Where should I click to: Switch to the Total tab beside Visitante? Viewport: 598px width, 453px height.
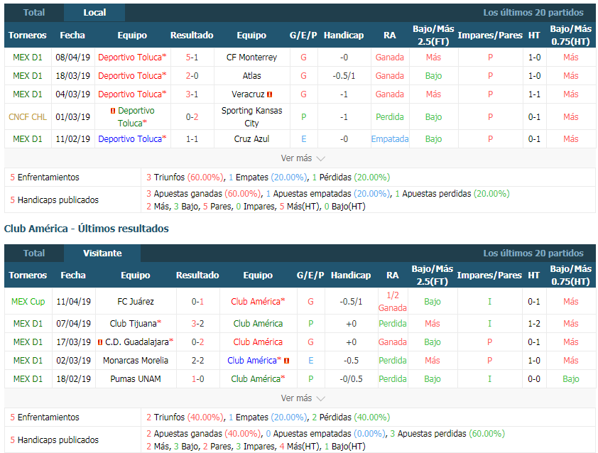click(x=34, y=253)
